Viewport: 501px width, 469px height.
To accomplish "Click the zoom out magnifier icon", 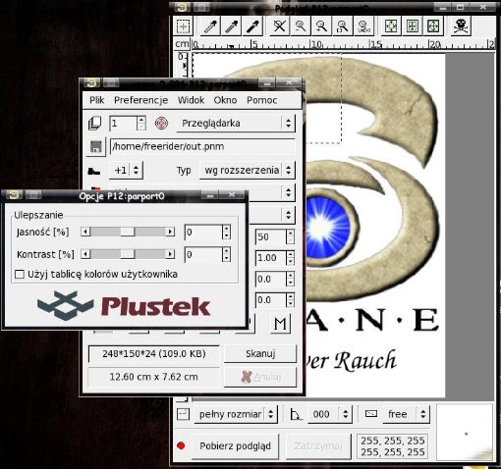I will pos(301,26).
